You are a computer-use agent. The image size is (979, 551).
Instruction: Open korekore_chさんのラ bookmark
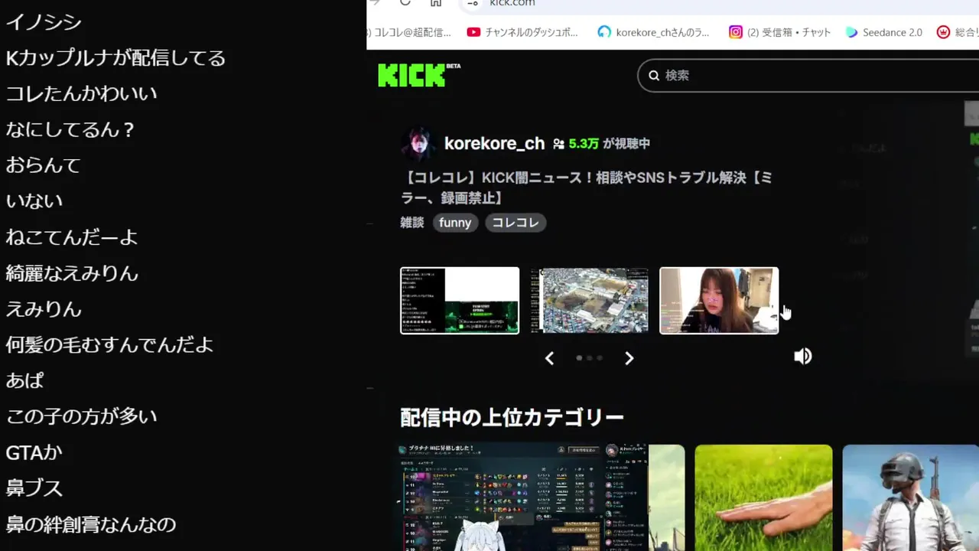(655, 32)
